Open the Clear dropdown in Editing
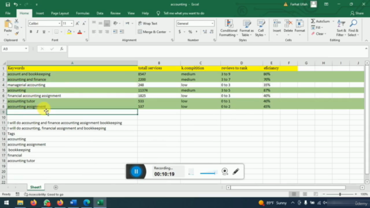The height and width of the screenshot is (208, 370). point(319,34)
